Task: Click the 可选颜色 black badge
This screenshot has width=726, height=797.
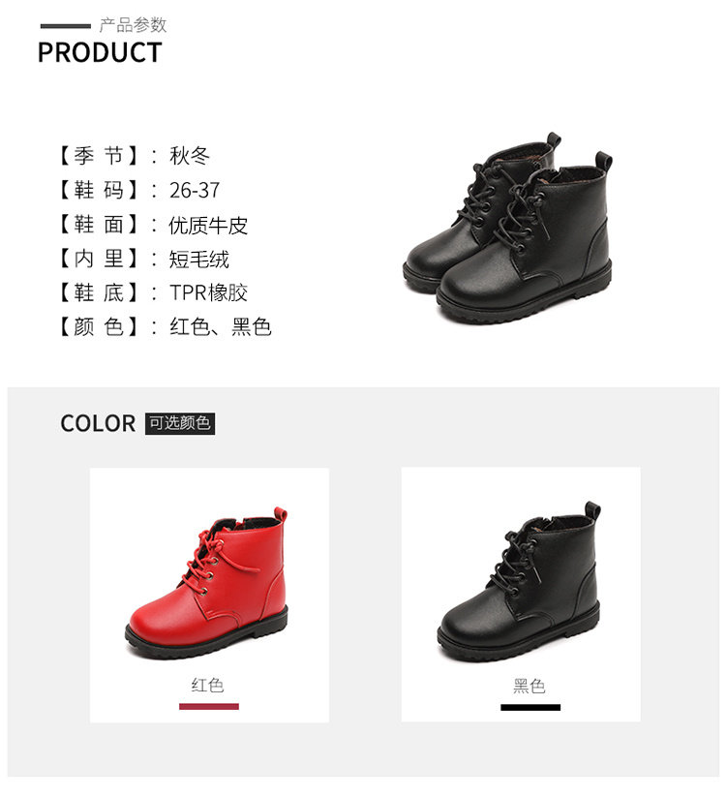Action: (x=180, y=423)
